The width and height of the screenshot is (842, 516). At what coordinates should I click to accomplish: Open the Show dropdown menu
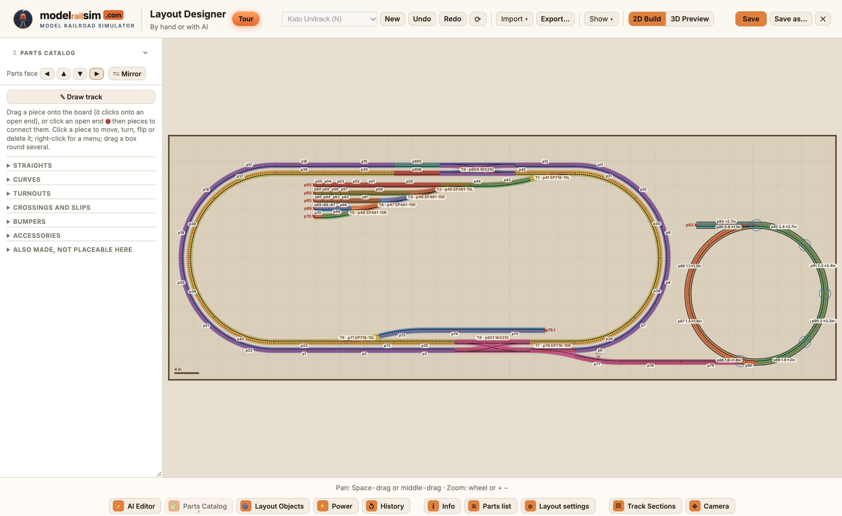coord(601,19)
